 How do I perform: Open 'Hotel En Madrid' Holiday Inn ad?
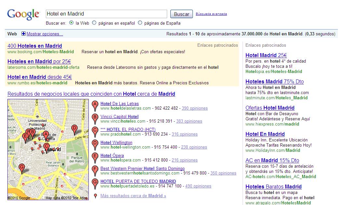tap(265, 134)
